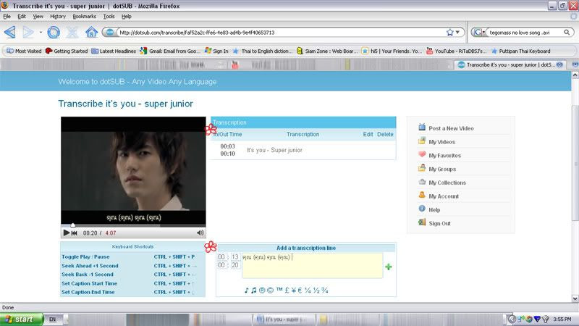Image resolution: width=579 pixels, height=326 pixels.
Task: Bookmark this page with the star
Action: [449, 32]
